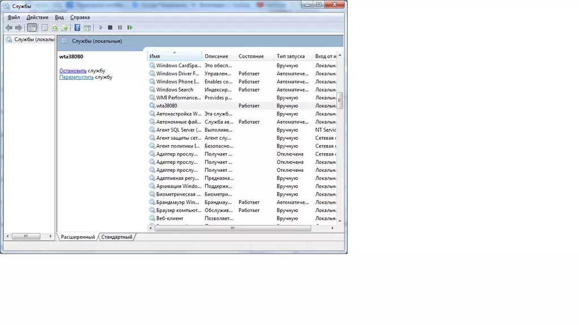Select the Агент защиты сет... service row
The width and height of the screenshot is (579, 325).
click(x=242, y=138)
